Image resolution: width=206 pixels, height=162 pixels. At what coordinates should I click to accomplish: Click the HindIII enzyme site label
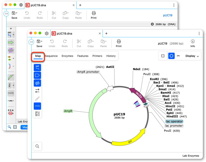172,116
